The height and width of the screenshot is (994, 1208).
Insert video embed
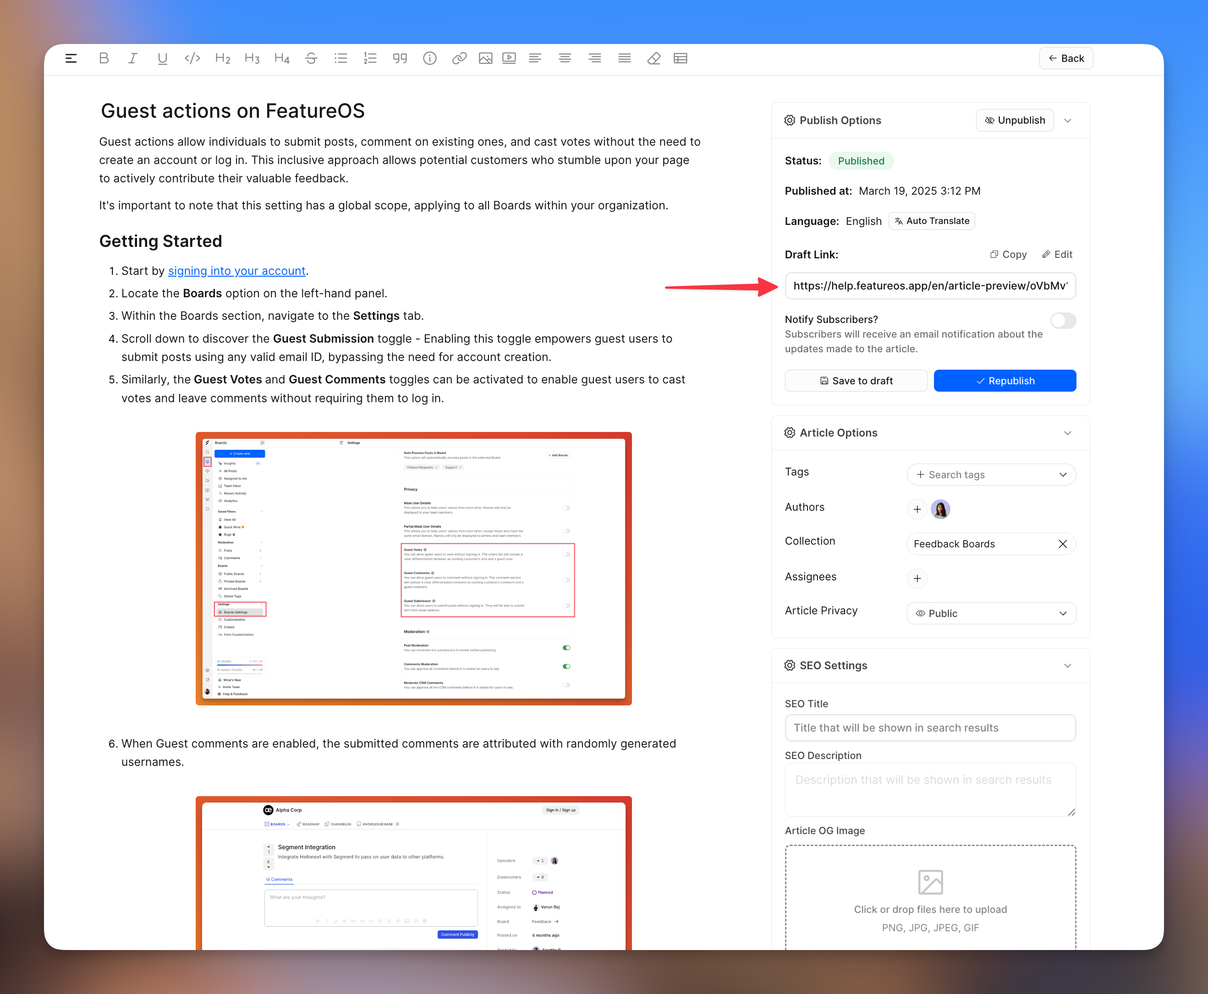[509, 59]
